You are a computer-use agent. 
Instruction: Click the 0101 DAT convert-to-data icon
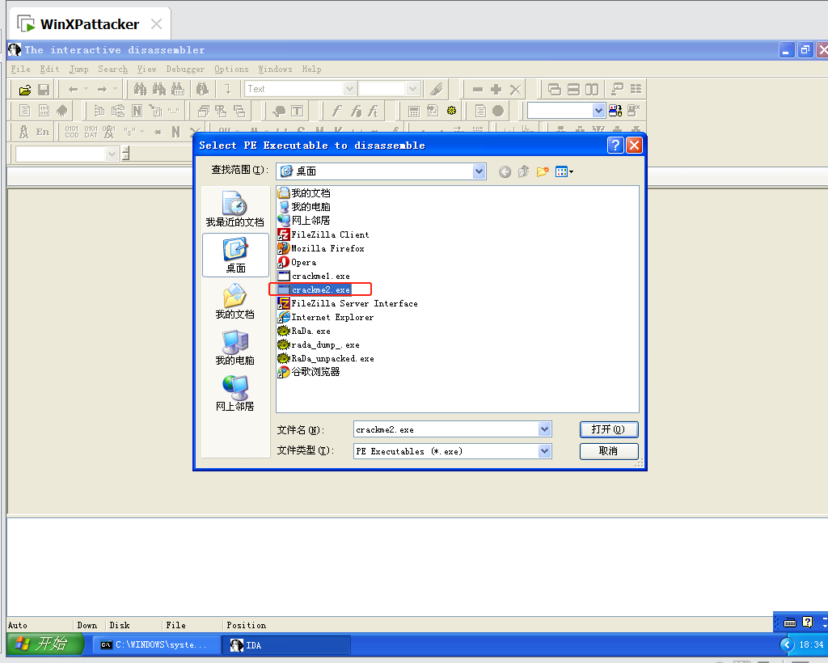(91, 132)
